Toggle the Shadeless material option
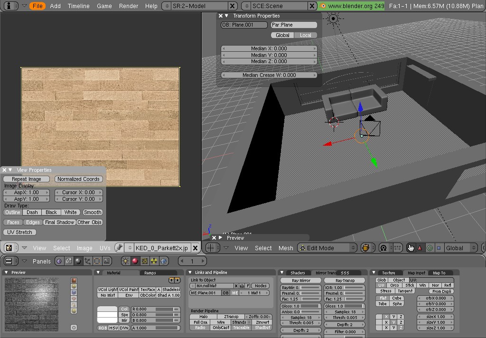The image size is (486, 338). (x=171, y=289)
